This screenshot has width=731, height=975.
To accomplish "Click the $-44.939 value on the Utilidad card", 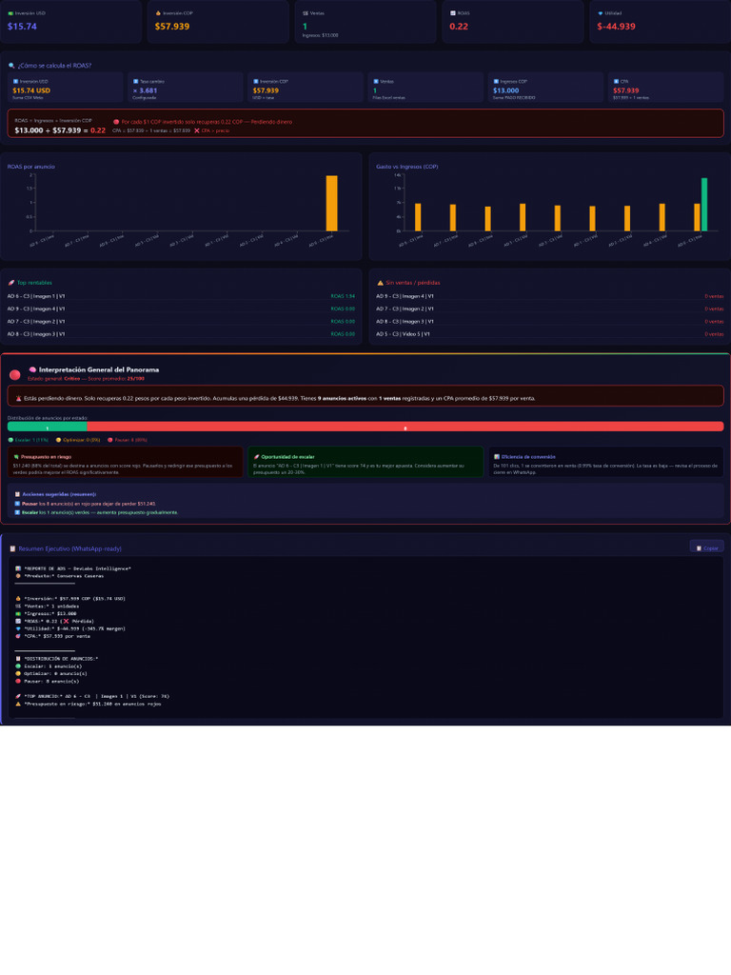I will pos(616,26).
